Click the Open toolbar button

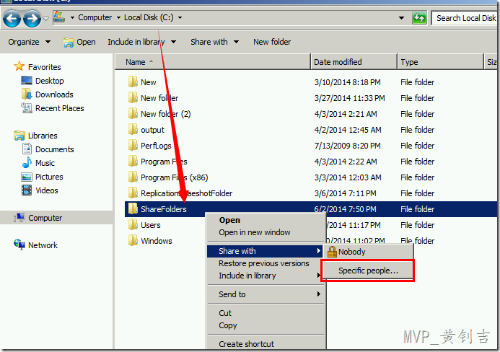click(79, 42)
